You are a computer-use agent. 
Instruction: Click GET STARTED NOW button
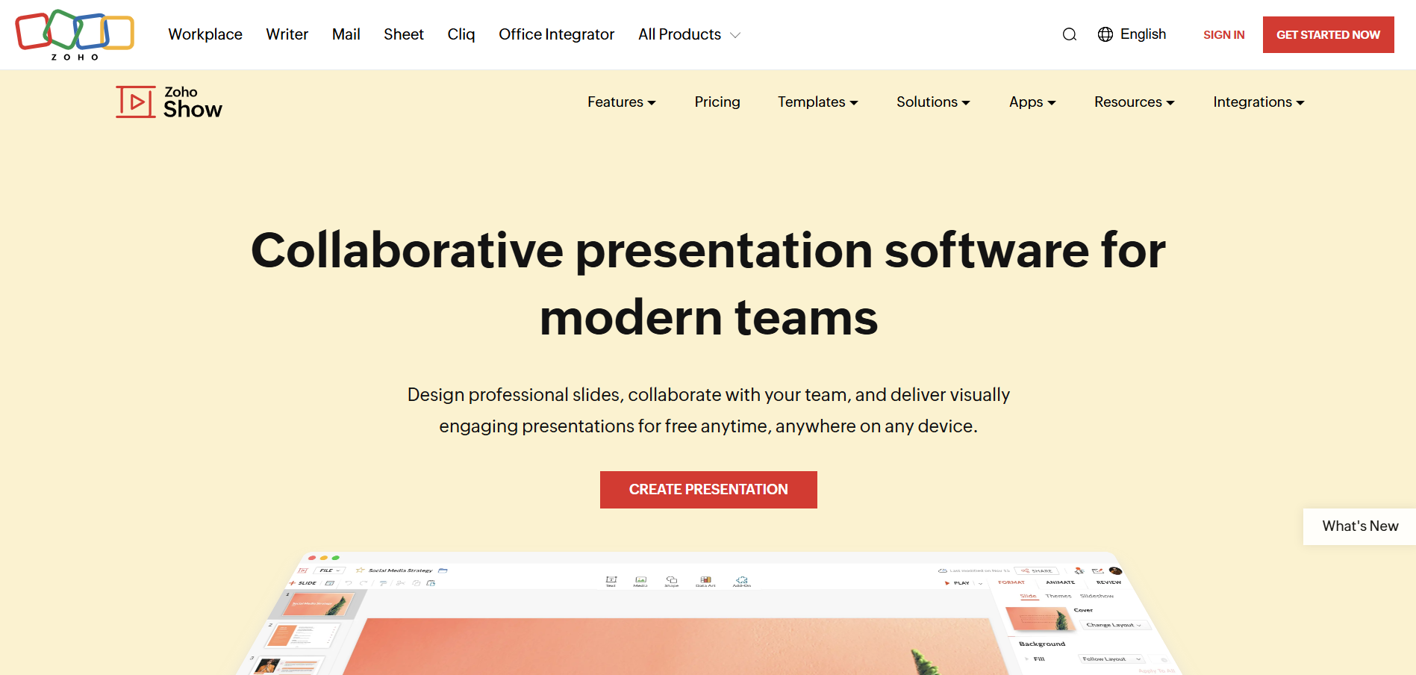click(x=1328, y=34)
